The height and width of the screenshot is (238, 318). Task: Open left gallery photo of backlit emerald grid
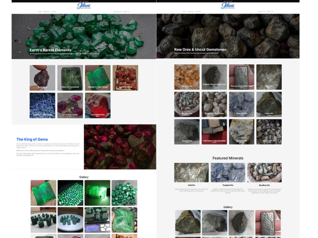70,193
